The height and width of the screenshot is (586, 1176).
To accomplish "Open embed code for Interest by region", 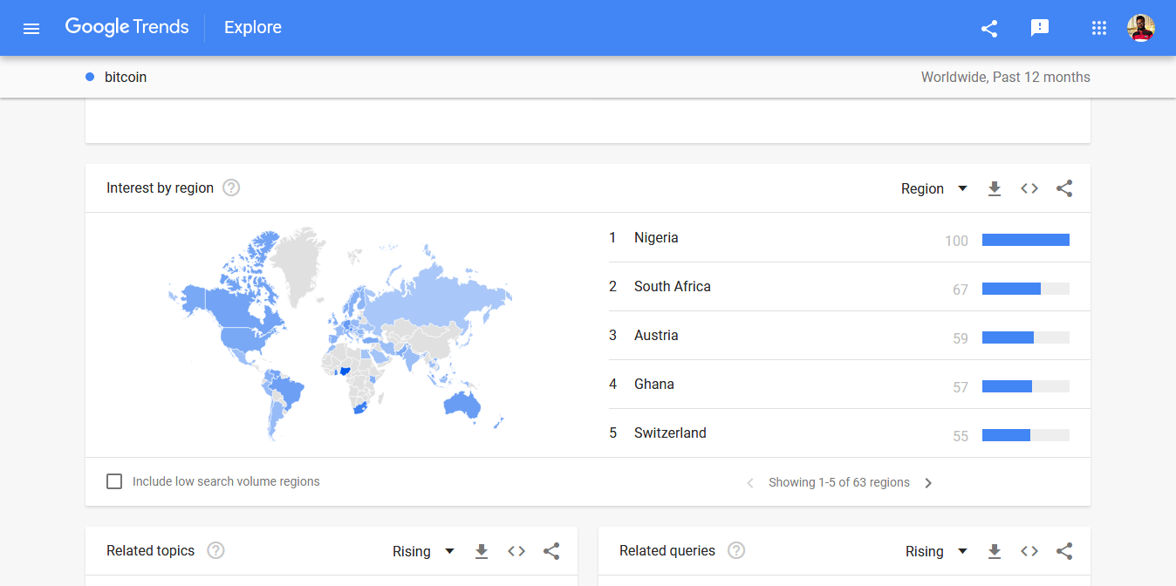I will [x=1029, y=188].
